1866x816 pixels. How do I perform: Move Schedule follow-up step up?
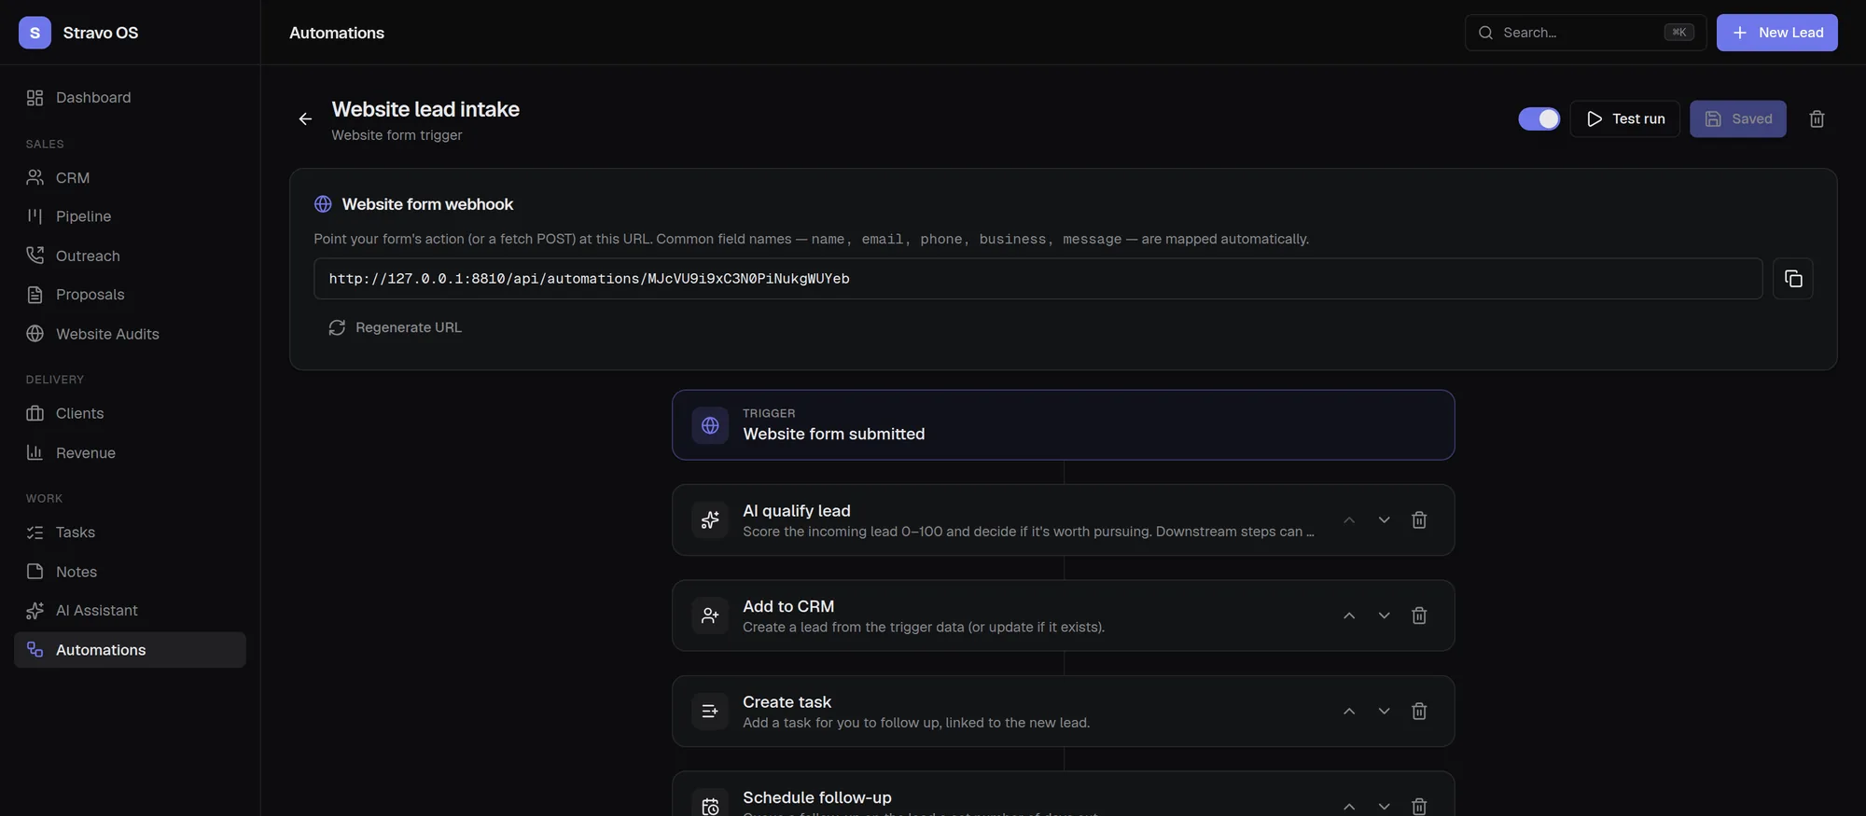[x=1349, y=806]
